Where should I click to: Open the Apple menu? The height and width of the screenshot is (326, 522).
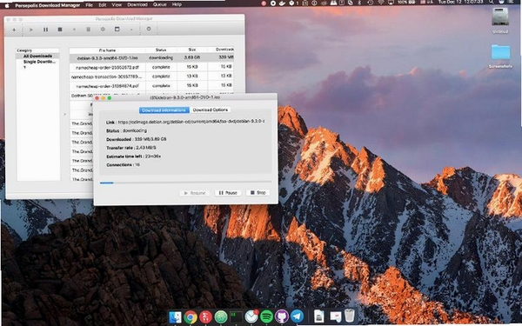pos(7,5)
